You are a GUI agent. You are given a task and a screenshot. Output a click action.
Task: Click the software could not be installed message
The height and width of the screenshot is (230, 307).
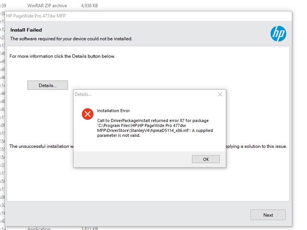(x=71, y=39)
